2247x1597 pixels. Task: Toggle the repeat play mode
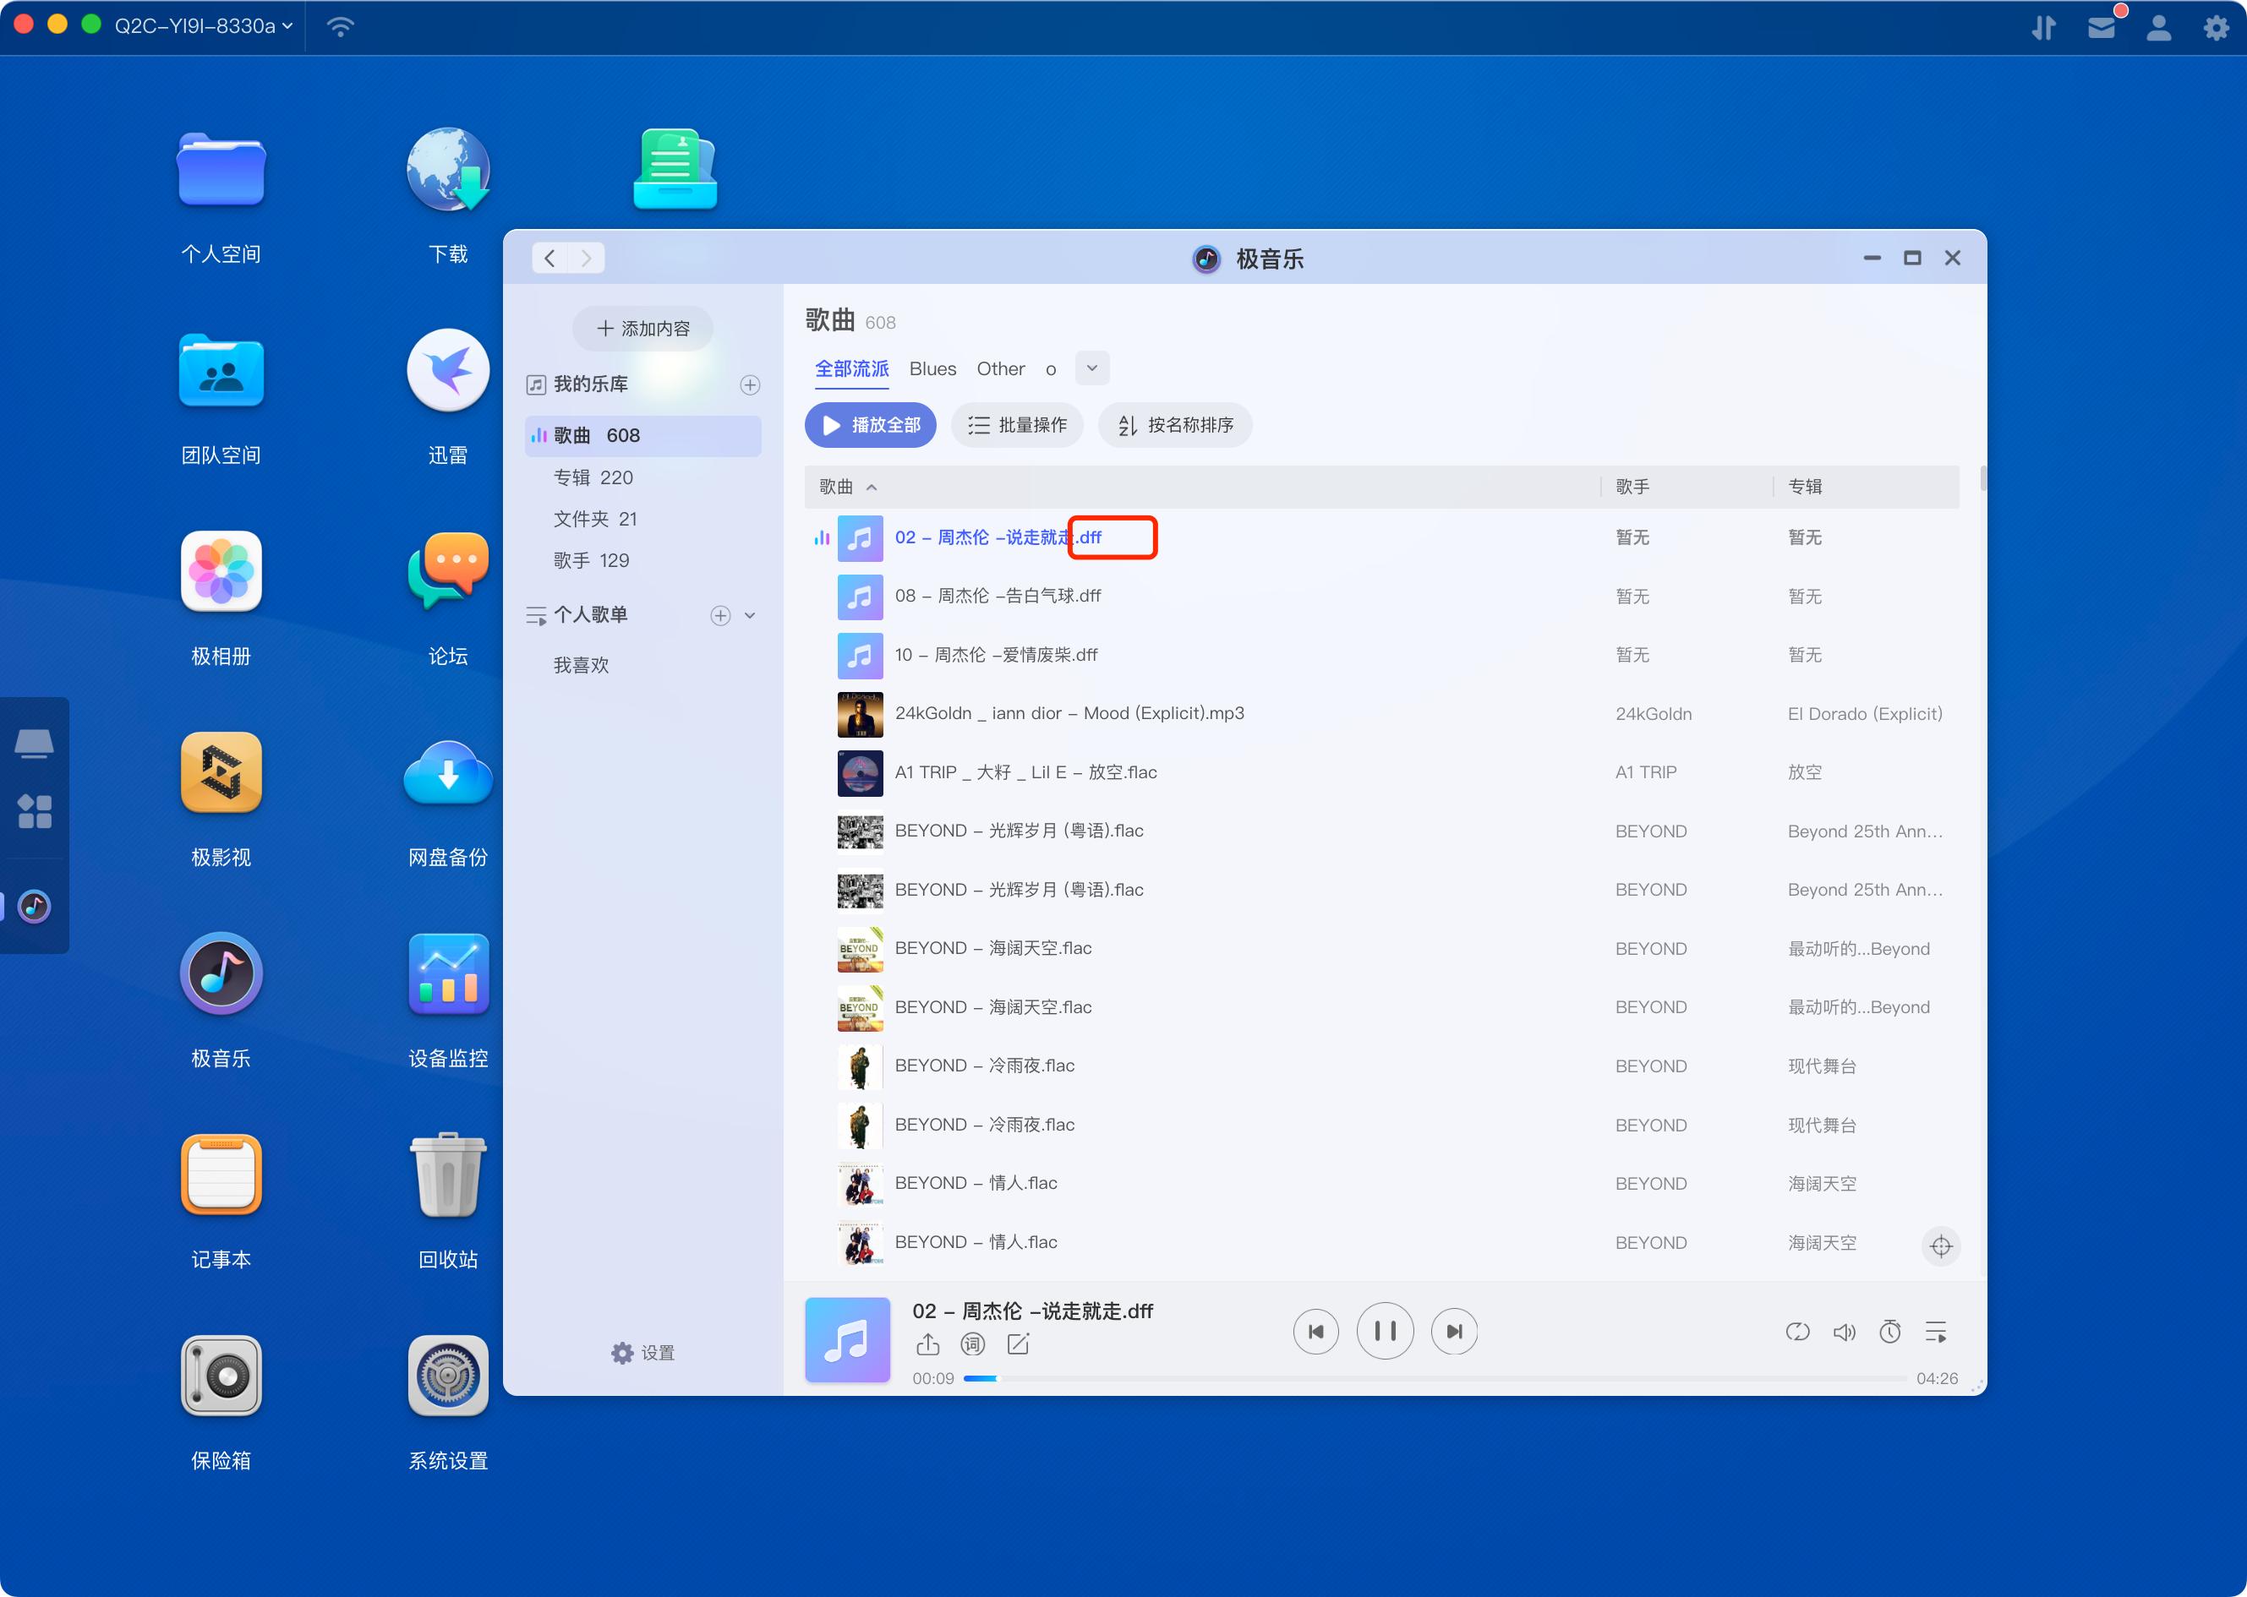[x=1798, y=1332]
